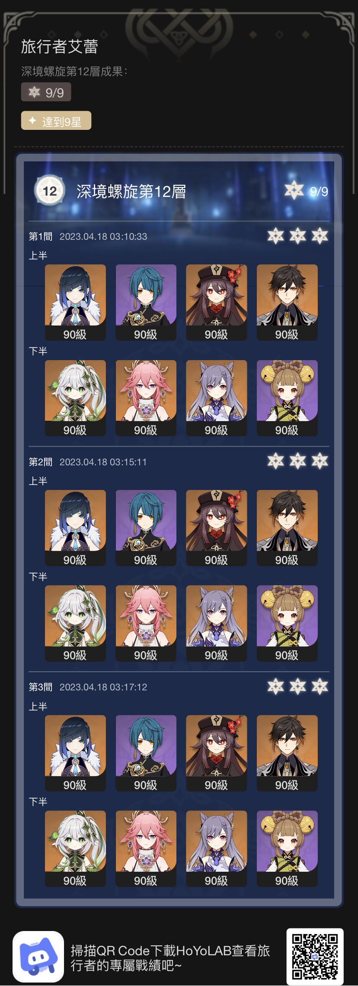Image resolution: width=358 pixels, height=986 pixels.
Task: Click the traveler name 旅行者艾蕾
Action: click(x=60, y=46)
